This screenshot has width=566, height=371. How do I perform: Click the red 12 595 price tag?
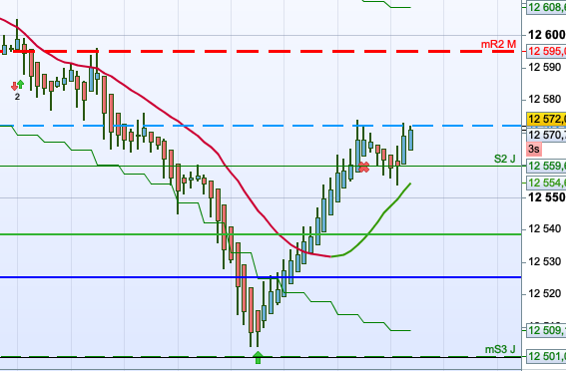tap(546, 51)
